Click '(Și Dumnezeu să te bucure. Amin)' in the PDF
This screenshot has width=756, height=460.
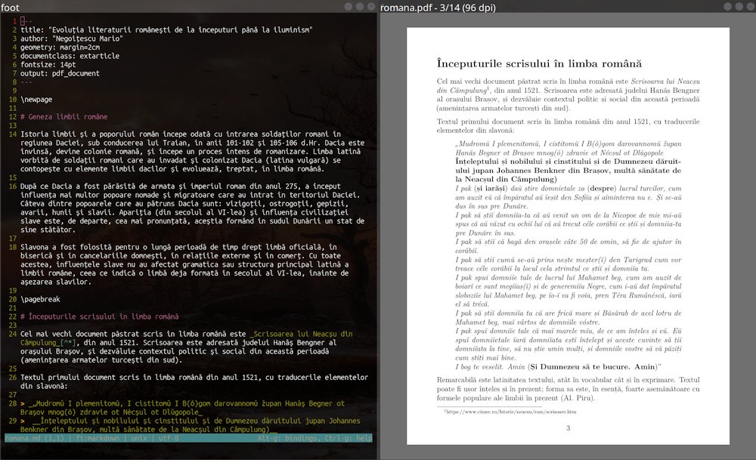coord(593,367)
